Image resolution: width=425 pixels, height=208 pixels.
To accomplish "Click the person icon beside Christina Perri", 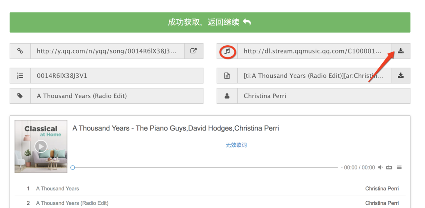I will [227, 96].
